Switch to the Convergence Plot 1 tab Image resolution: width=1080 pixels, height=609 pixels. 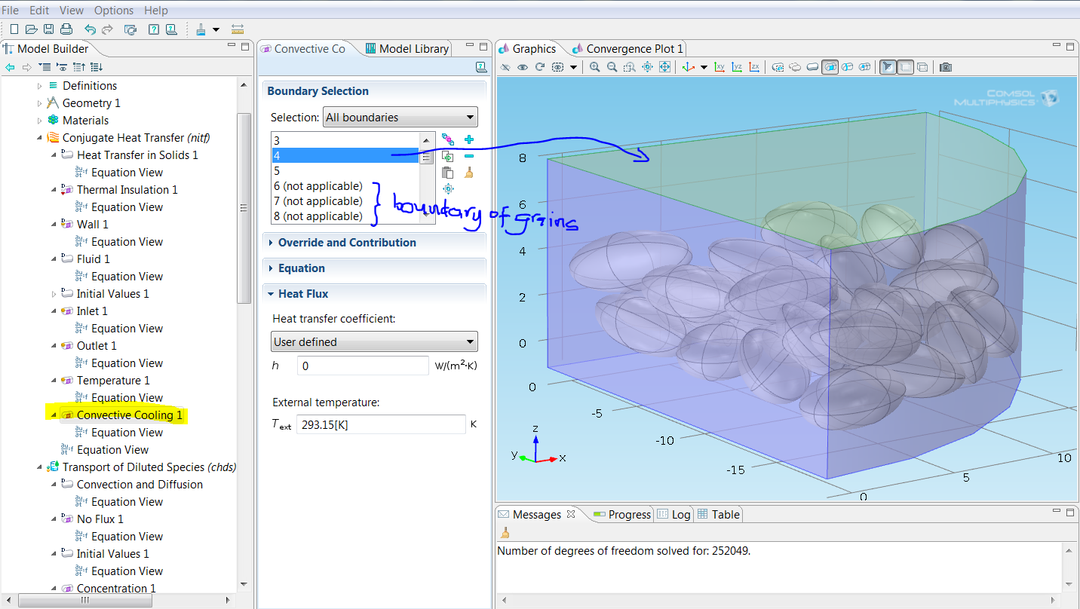(x=634, y=49)
